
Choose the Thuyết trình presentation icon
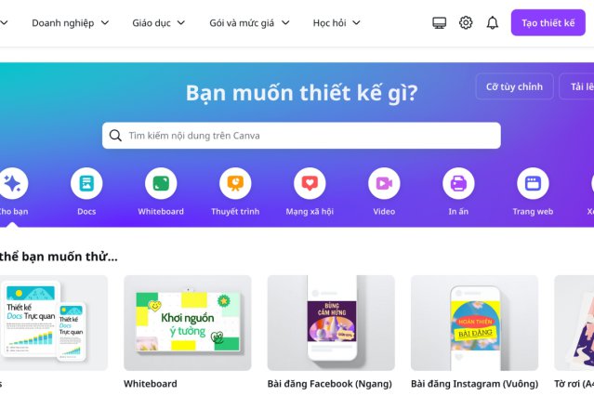235,183
